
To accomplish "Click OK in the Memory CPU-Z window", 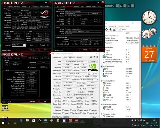I will point(45,101).
